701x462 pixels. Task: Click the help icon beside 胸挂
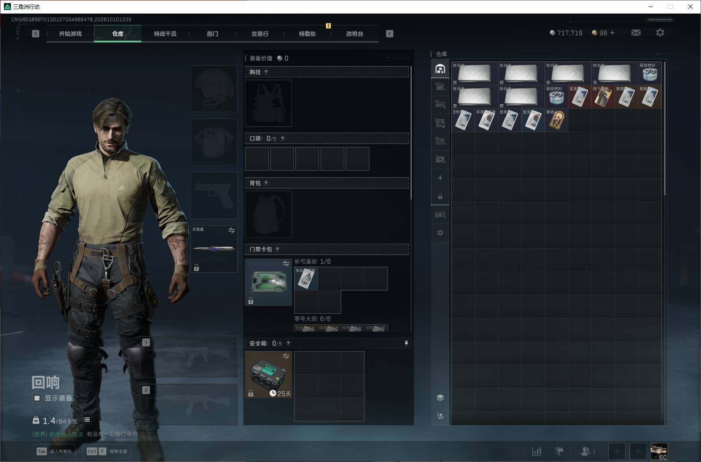tap(266, 72)
